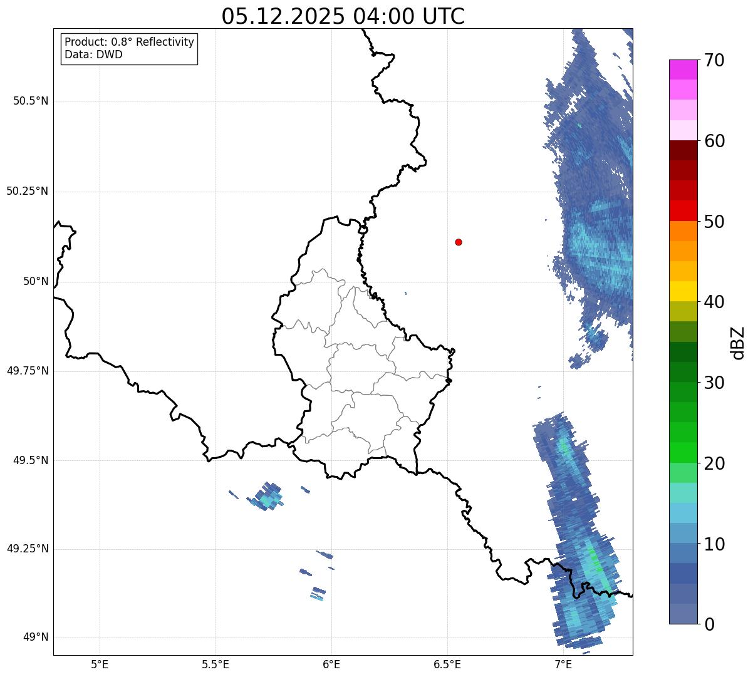The width and height of the screenshot is (753, 677).
Task: Click the latitude label 49.5°N
Action: click(31, 460)
